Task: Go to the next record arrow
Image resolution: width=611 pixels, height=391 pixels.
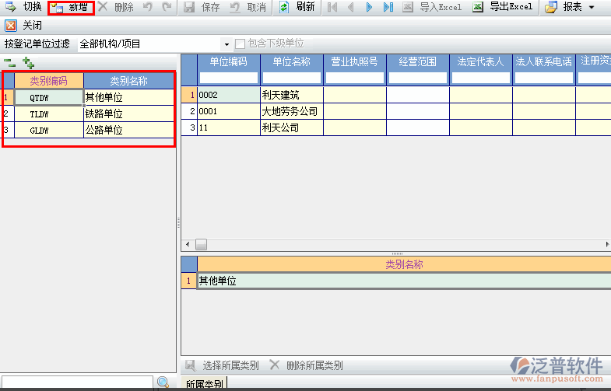Action: point(369,7)
